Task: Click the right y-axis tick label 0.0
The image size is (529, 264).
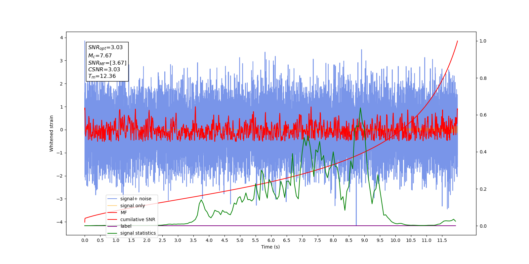Action: 483,226
